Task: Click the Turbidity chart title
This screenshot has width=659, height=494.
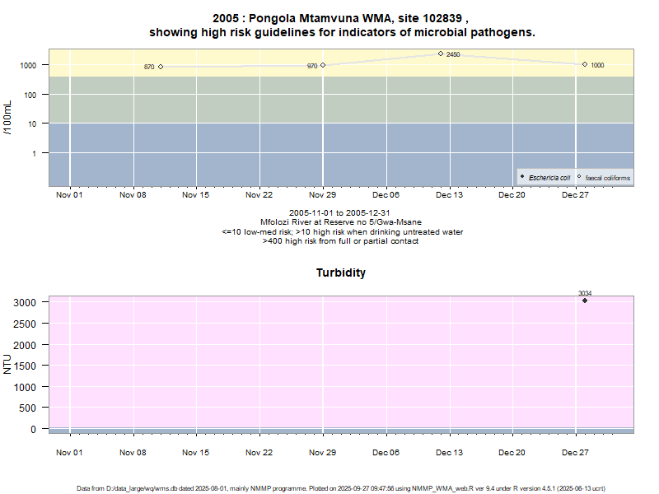Action: [x=341, y=273]
